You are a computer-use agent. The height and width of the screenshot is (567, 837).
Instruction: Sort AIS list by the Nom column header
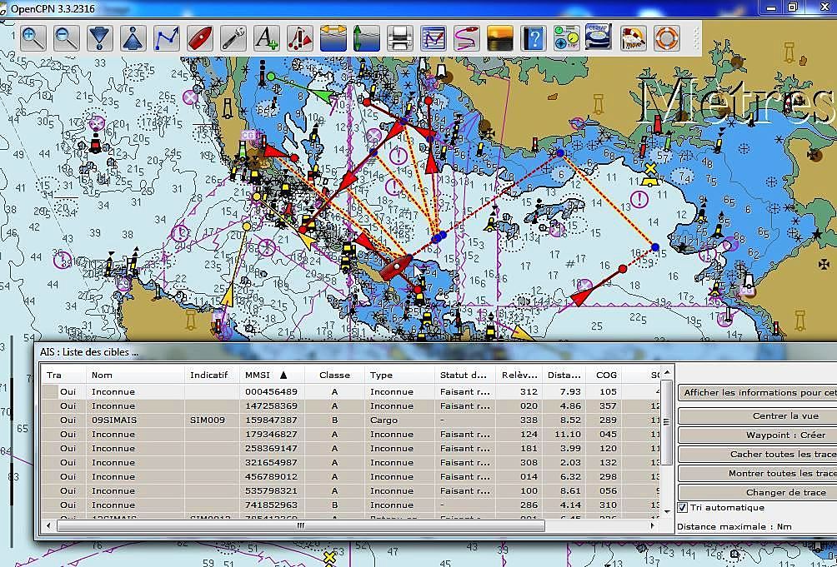[x=135, y=376]
